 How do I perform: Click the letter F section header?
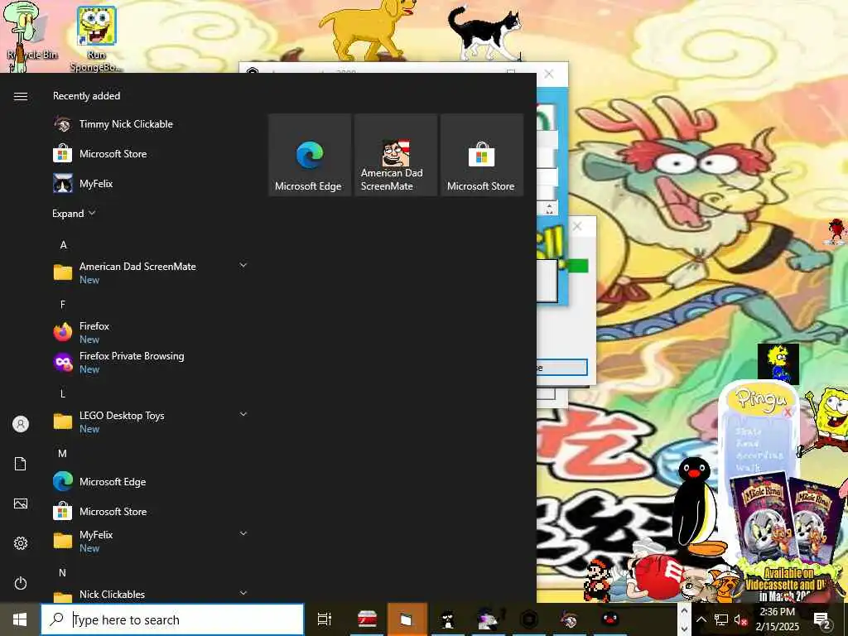point(63,305)
